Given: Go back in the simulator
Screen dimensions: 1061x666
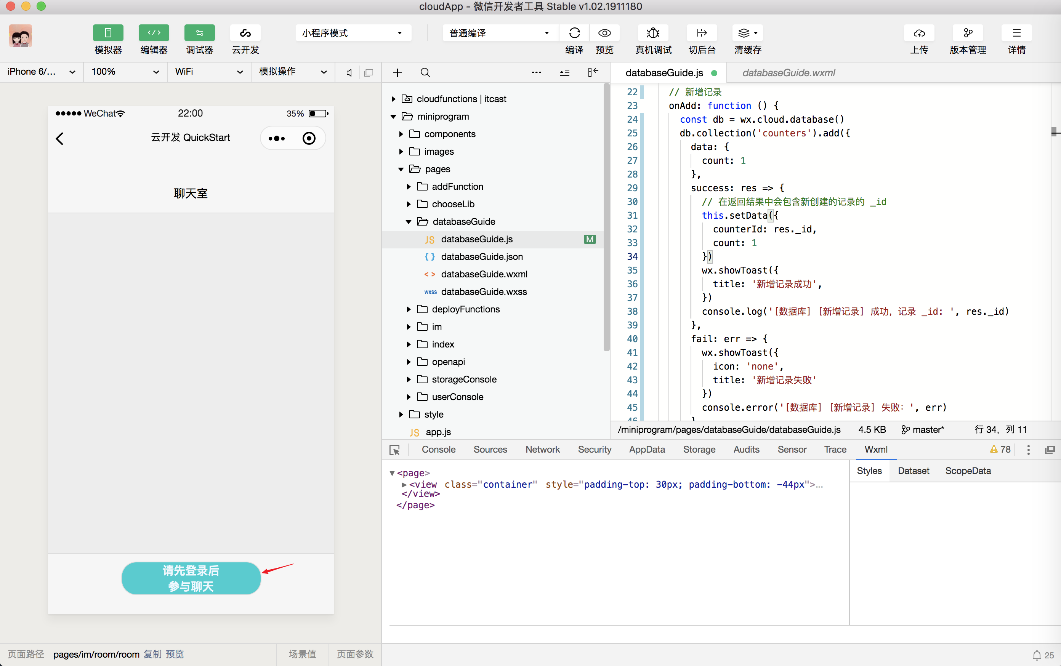Looking at the screenshot, I should coord(60,138).
